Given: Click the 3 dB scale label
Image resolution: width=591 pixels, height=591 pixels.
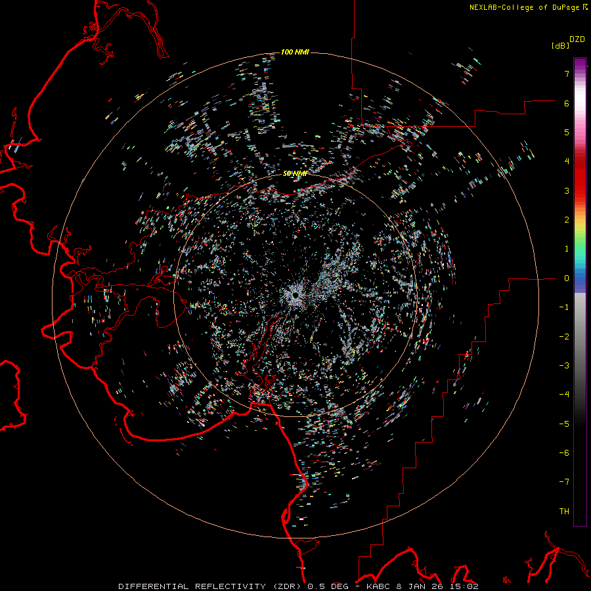Looking at the screenshot, I should pyautogui.click(x=567, y=190).
